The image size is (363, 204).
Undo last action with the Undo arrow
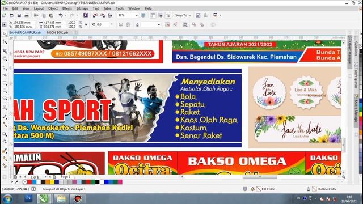[x=61, y=15]
